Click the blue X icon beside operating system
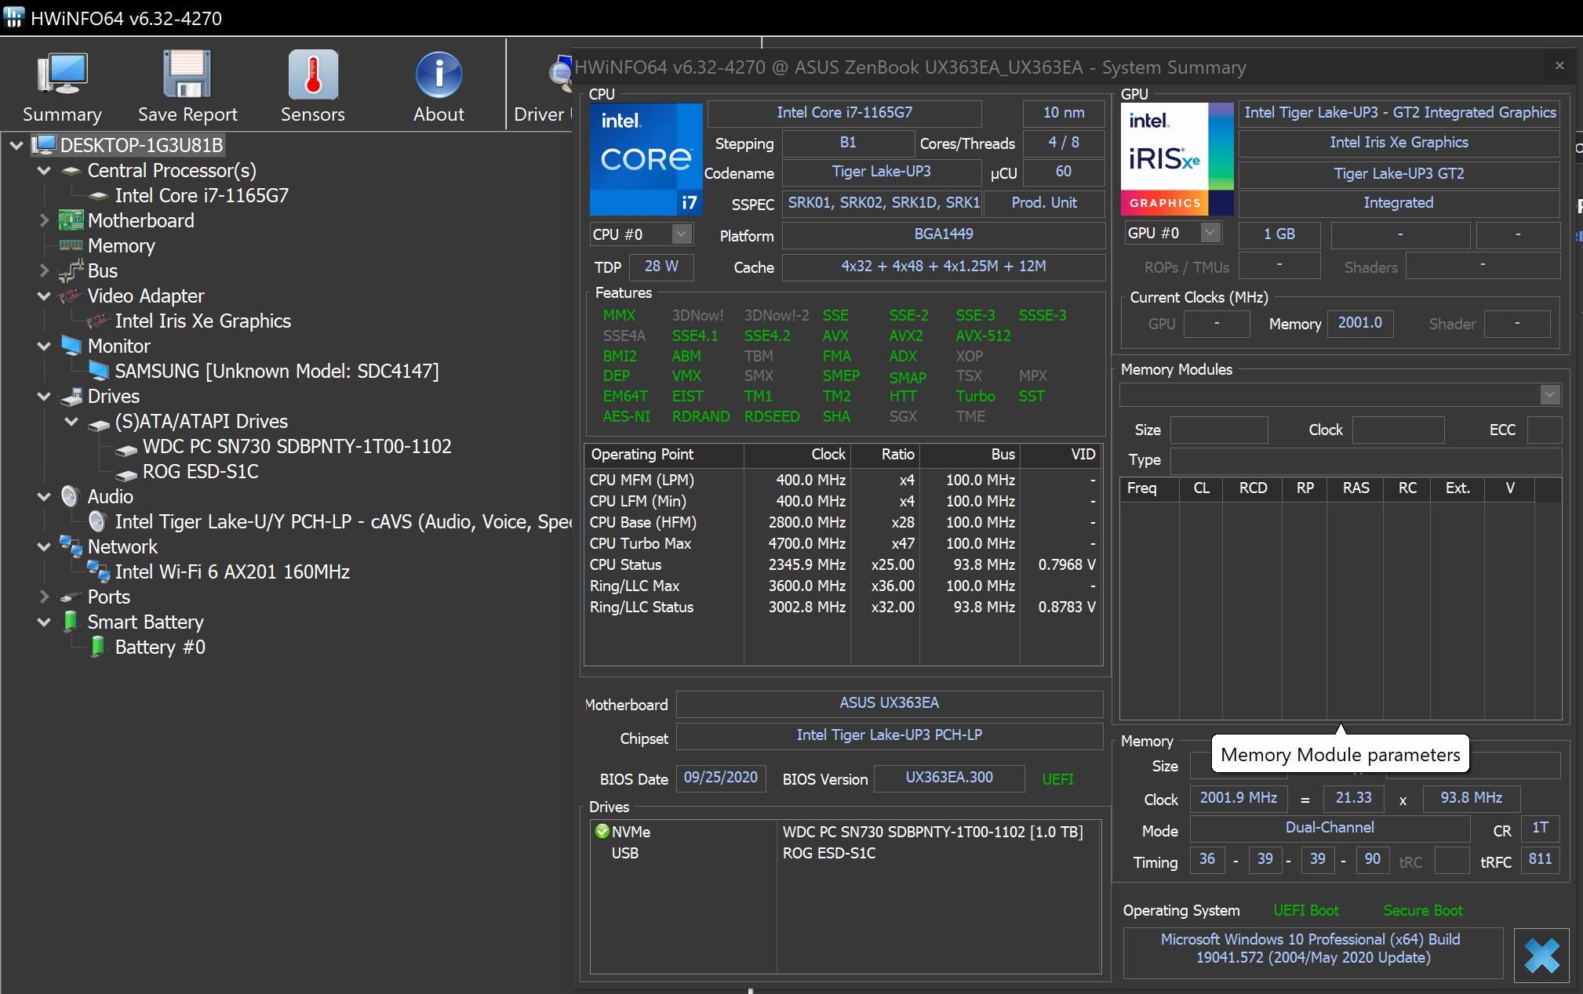Viewport: 1583px width, 994px height. click(1541, 956)
